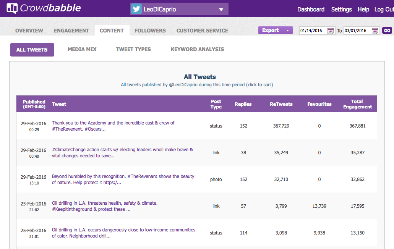Open the '#ClimateChange action starts' tweet
The width and height of the screenshot is (394, 249).
pos(123,153)
